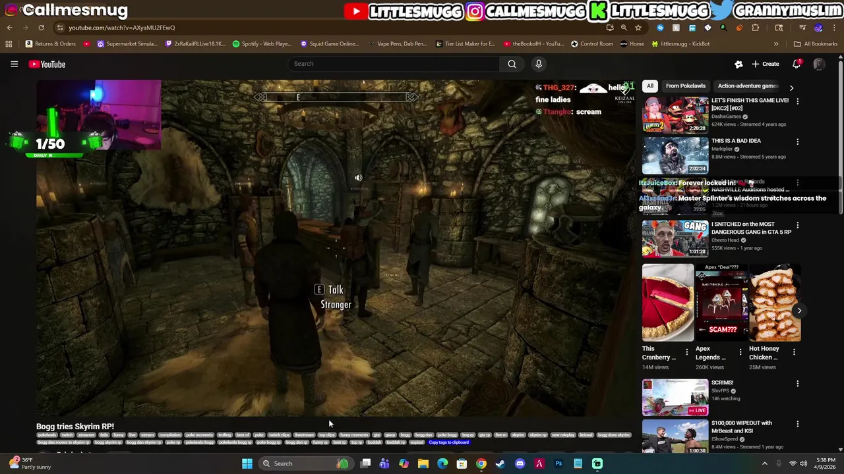Open the This Cranberry short

tap(668, 303)
